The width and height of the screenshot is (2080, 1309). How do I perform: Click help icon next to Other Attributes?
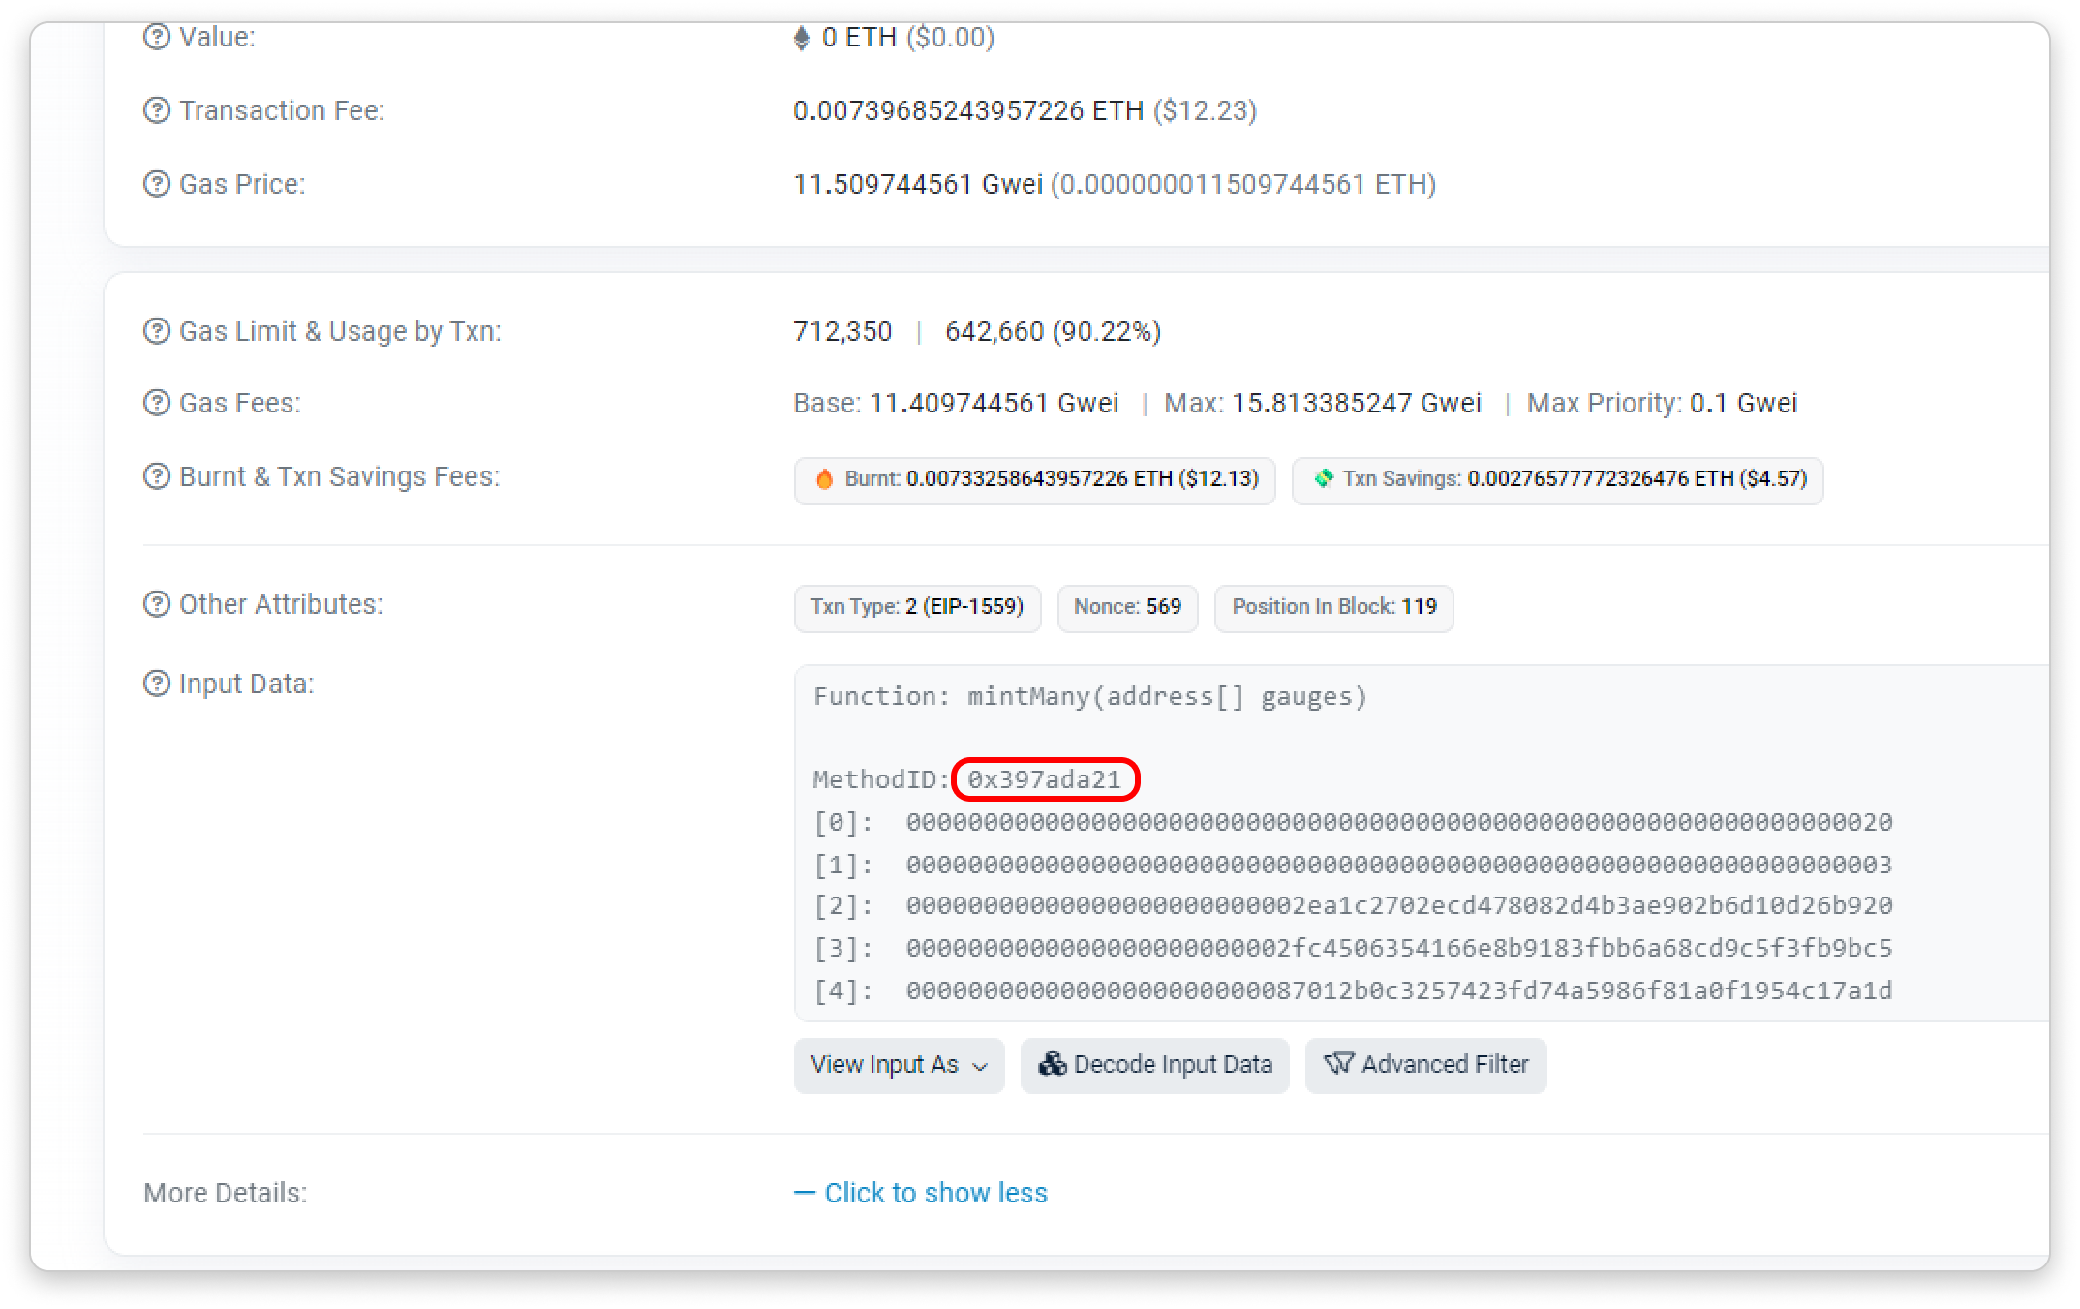coord(156,604)
